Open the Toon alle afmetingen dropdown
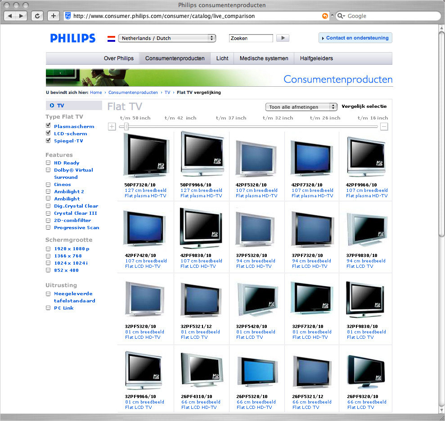445x421 pixels. coord(301,107)
